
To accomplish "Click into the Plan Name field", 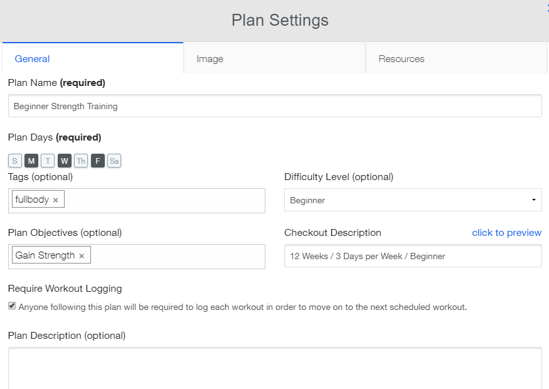I will click(x=275, y=106).
